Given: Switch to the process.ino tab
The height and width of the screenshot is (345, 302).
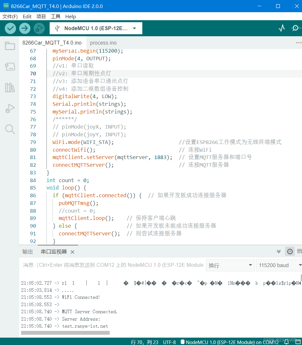Looking at the screenshot, I should [x=103, y=43].
